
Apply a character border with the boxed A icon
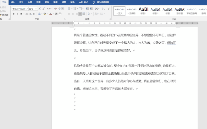click(x=63, y=9)
